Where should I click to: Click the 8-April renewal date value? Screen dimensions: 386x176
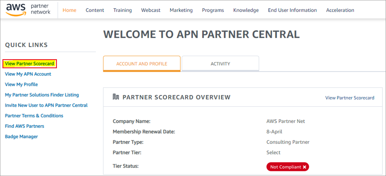[x=274, y=132]
